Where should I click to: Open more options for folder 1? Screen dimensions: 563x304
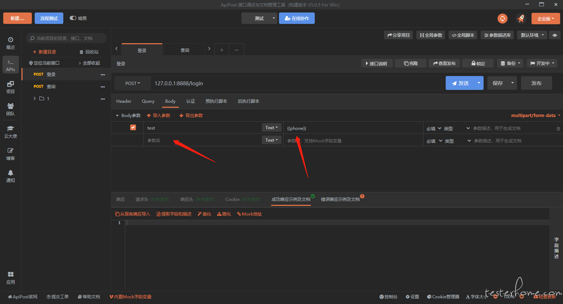point(103,99)
